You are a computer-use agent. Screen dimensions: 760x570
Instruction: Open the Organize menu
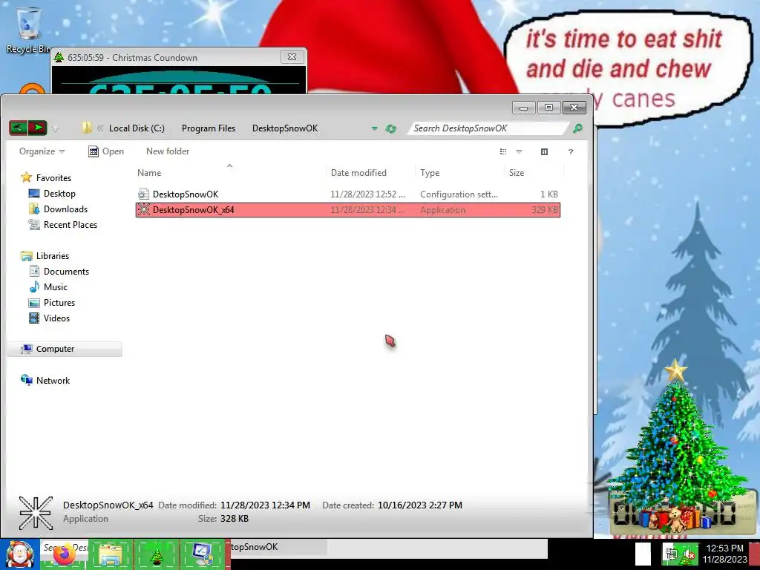pos(42,151)
